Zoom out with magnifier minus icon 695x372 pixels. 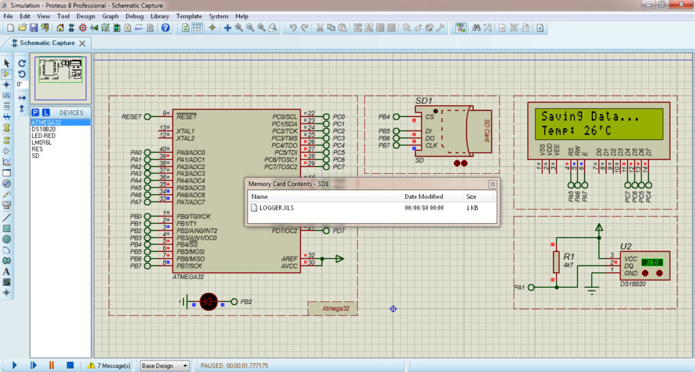[x=250, y=27]
